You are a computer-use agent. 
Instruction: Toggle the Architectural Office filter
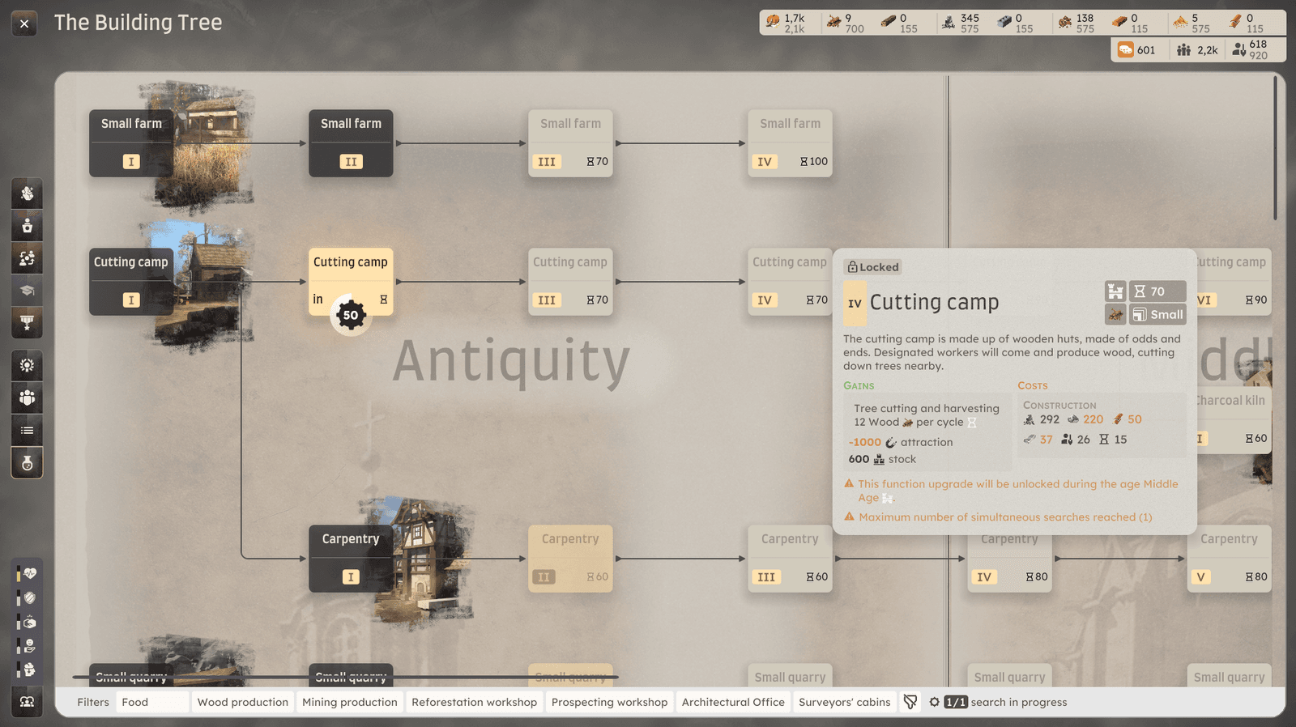click(x=733, y=702)
